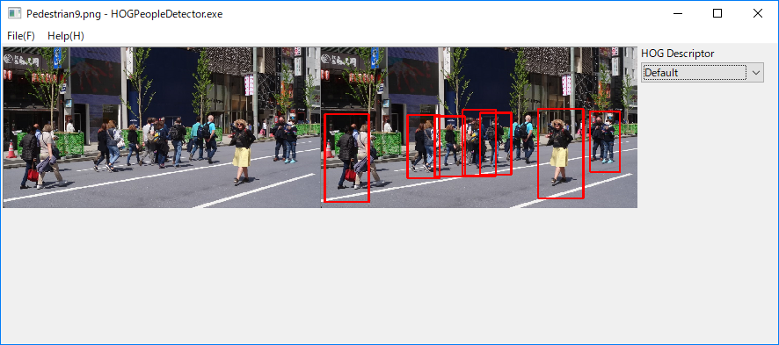Select the red box around the yellow-skirt woman

[560, 153]
